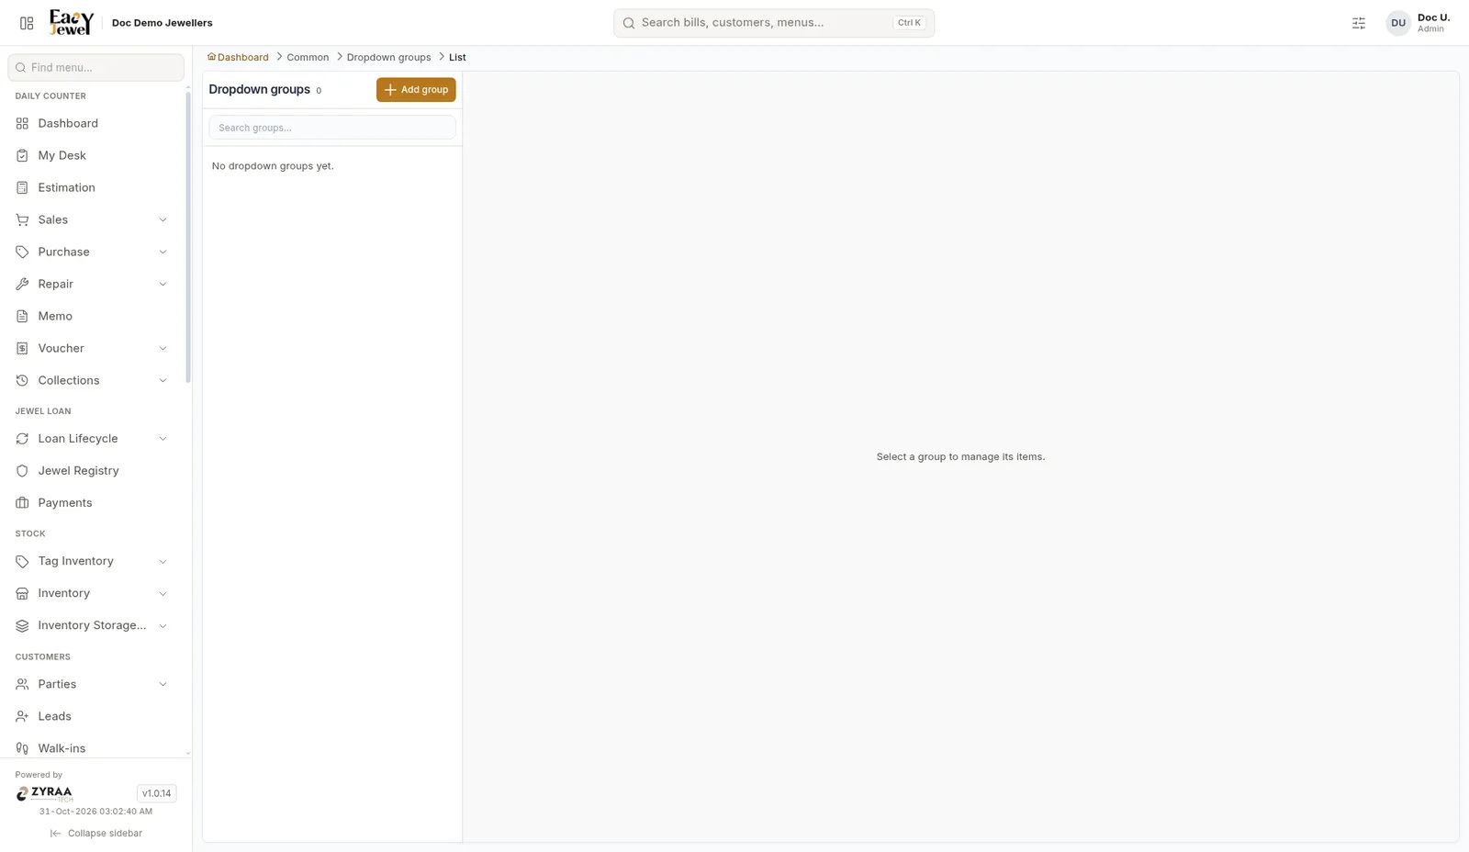Image resolution: width=1469 pixels, height=852 pixels.
Task: Click the Common breadcrumb item
Action: pos(308,57)
